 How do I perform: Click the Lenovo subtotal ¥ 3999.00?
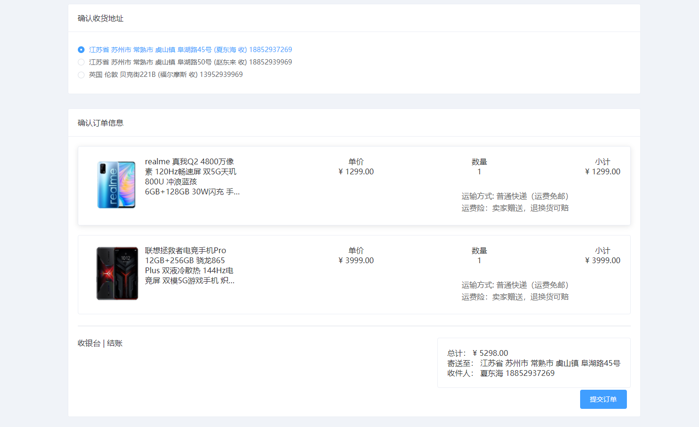[x=603, y=261]
